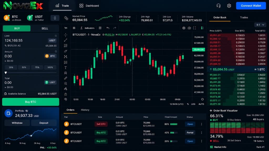Open Indicators menu
269x151 pixels.
pyautogui.click(x=87, y=28)
